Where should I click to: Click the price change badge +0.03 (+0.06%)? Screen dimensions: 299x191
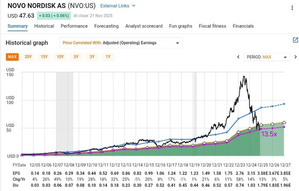tap(54, 16)
